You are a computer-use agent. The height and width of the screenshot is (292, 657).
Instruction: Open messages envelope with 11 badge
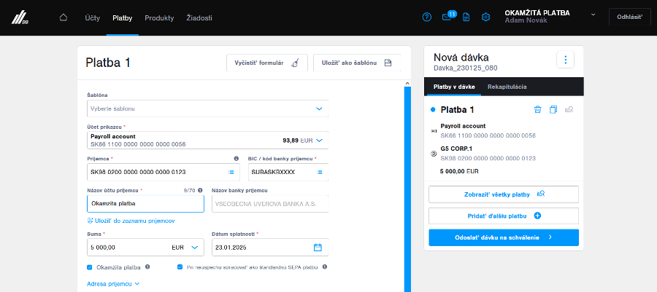[x=448, y=16]
